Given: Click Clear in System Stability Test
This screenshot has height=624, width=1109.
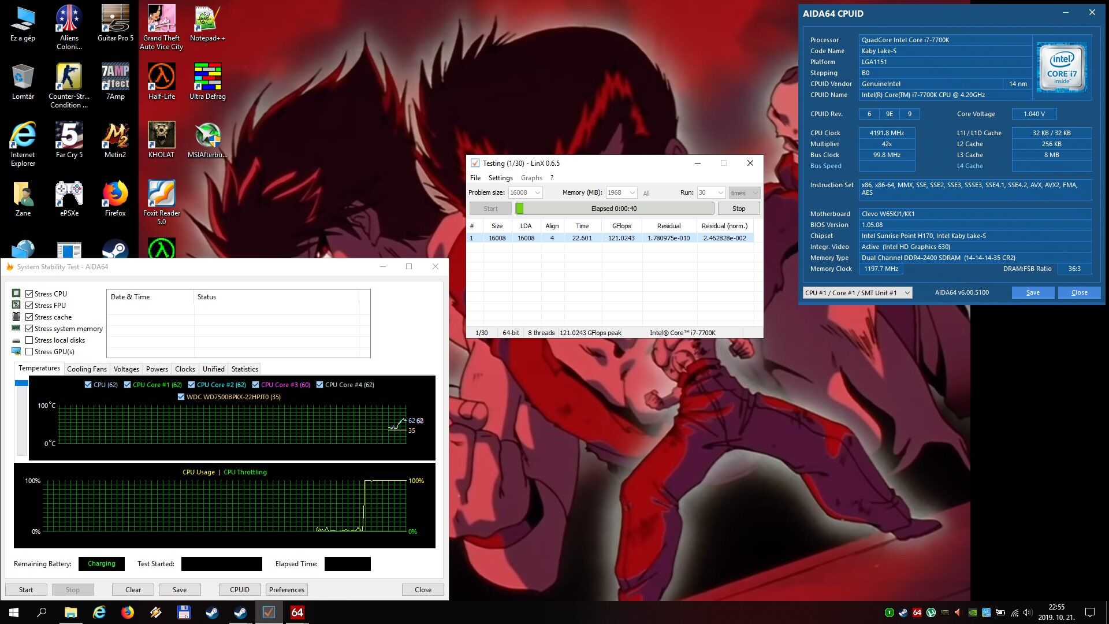Looking at the screenshot, I should pos(133,590).
